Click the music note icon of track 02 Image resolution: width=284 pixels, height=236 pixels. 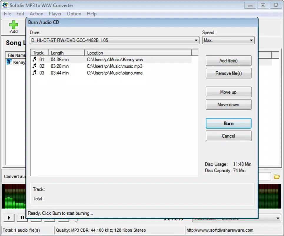(34, 66)
